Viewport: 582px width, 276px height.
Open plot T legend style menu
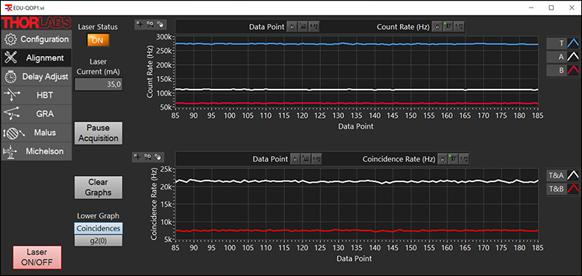click(x=572, y=43)
